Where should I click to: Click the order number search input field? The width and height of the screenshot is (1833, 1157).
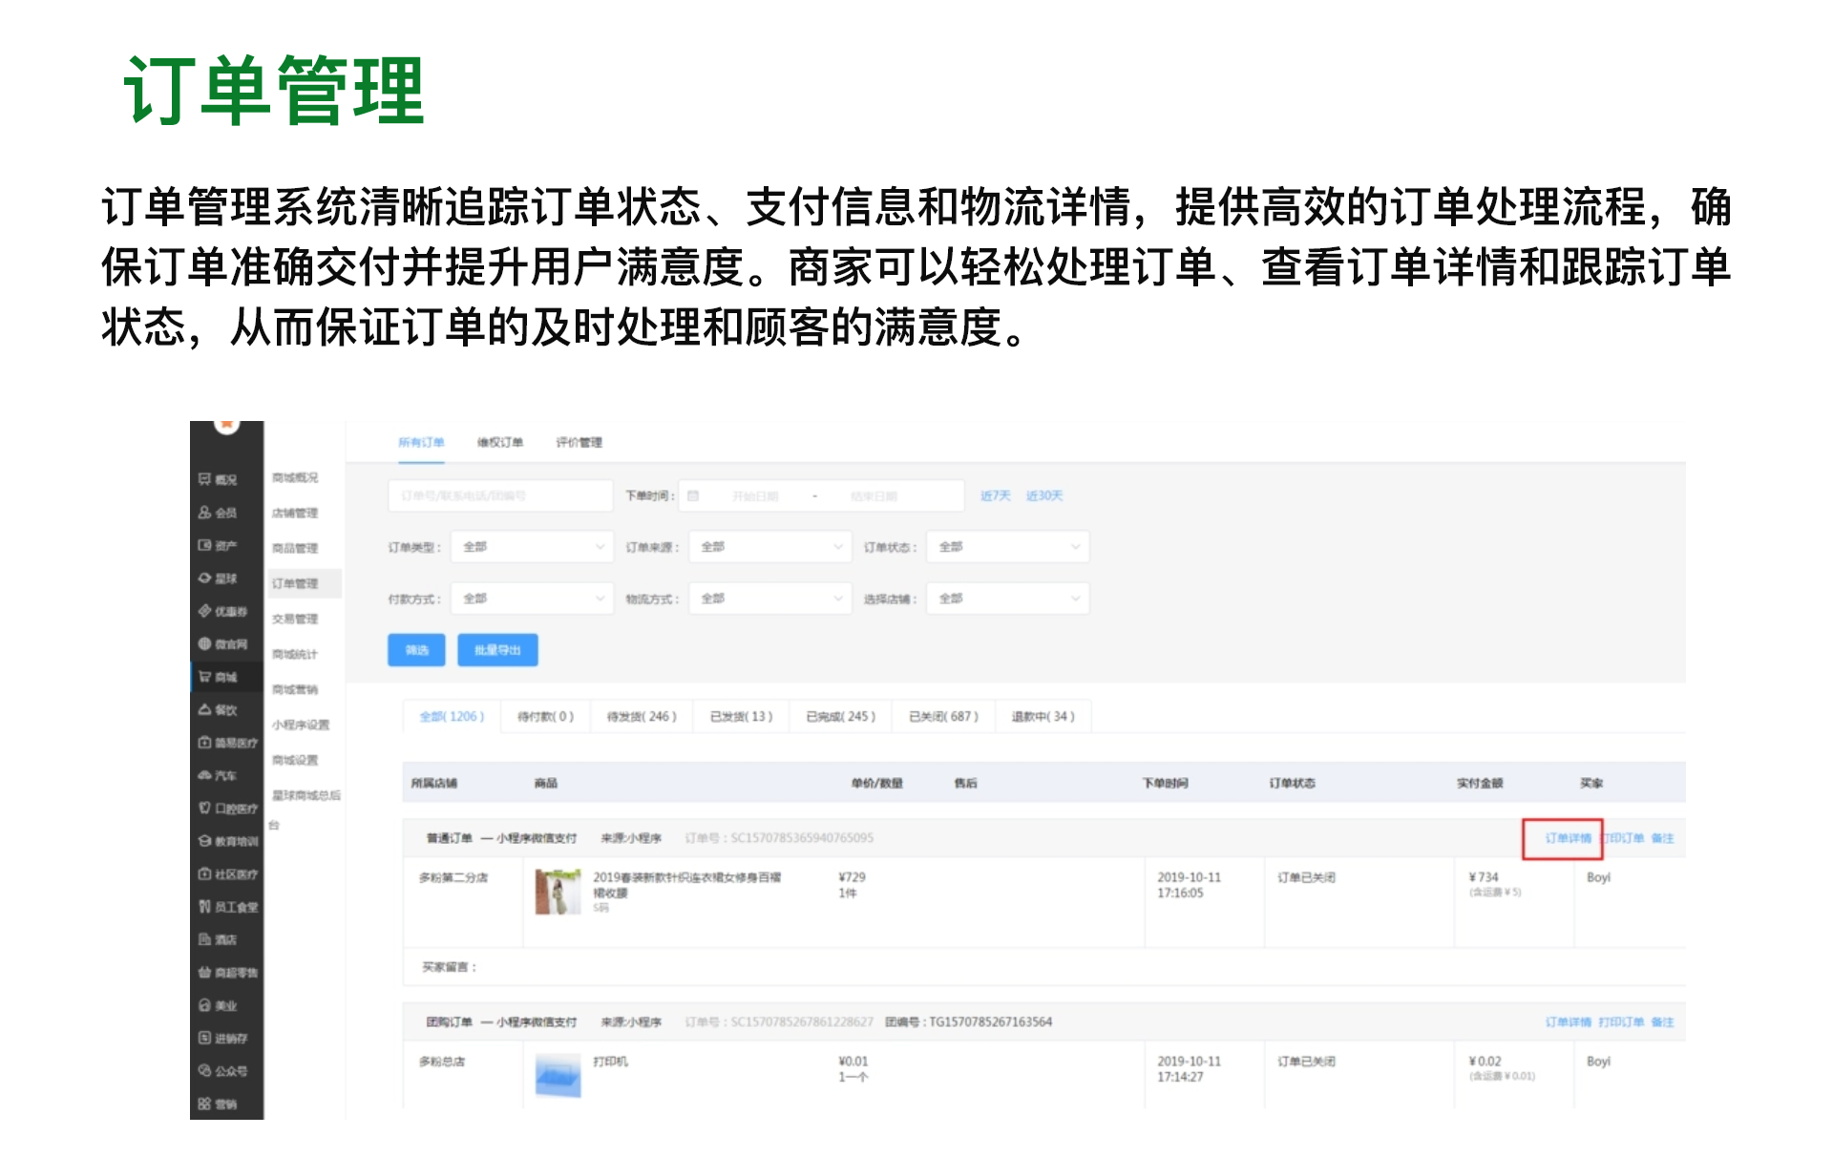500,495
